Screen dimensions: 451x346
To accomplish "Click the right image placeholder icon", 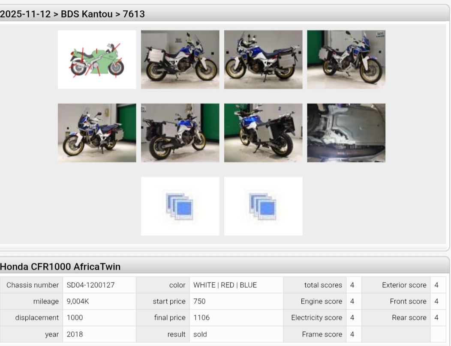I will (263, 206).
